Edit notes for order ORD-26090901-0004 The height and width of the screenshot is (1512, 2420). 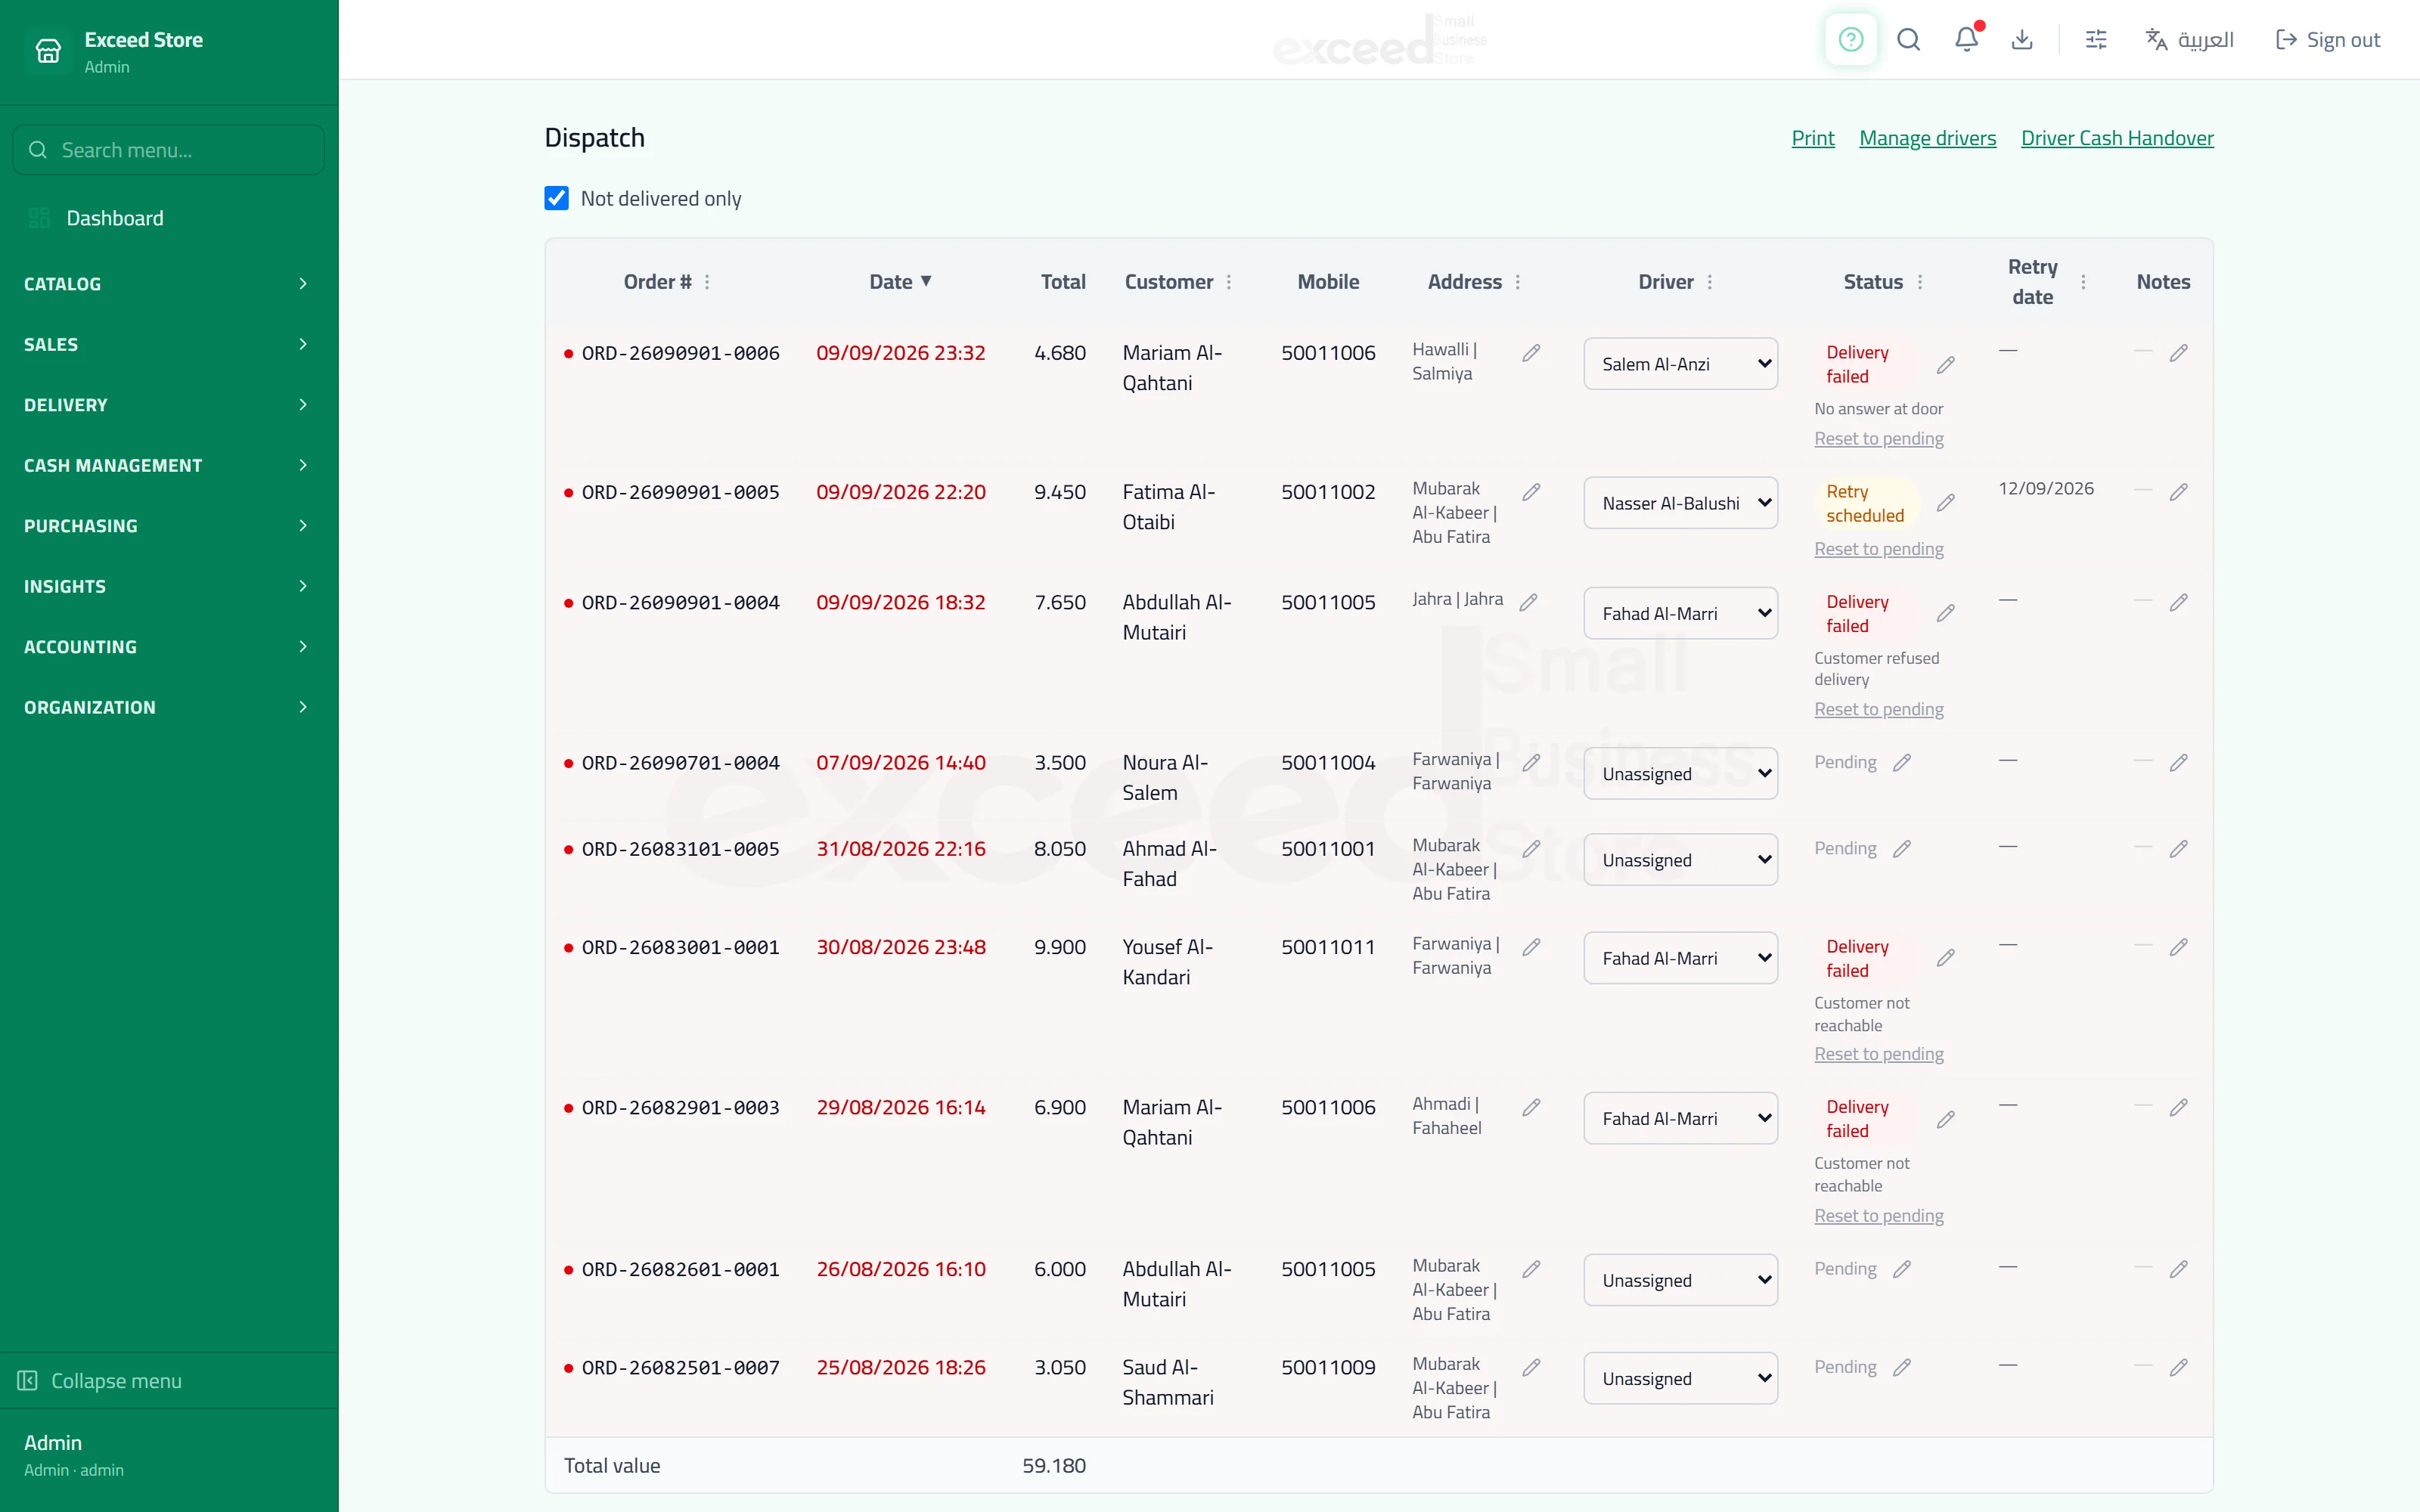click(2178, 602)
